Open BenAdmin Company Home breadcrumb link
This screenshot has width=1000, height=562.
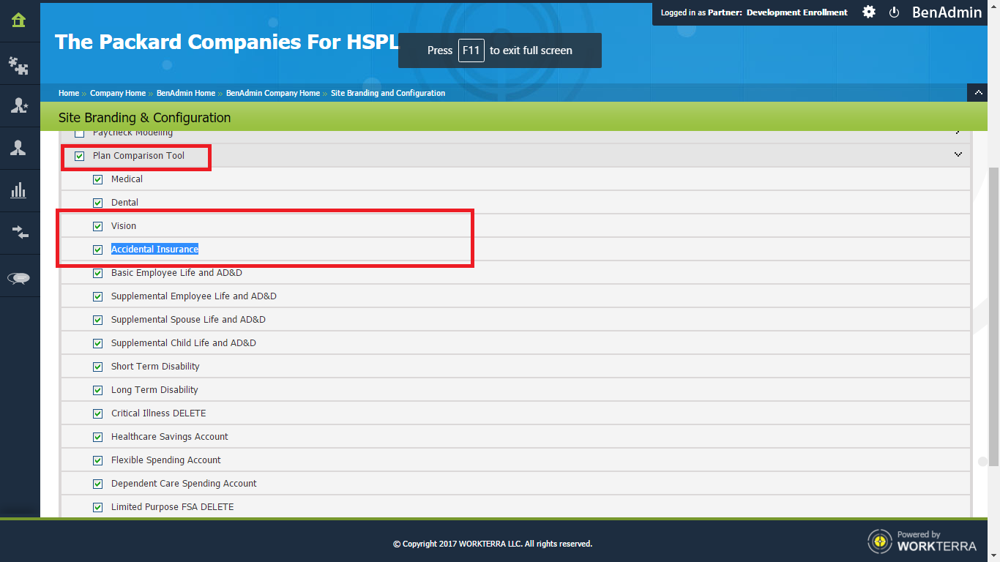click(273, 93)
